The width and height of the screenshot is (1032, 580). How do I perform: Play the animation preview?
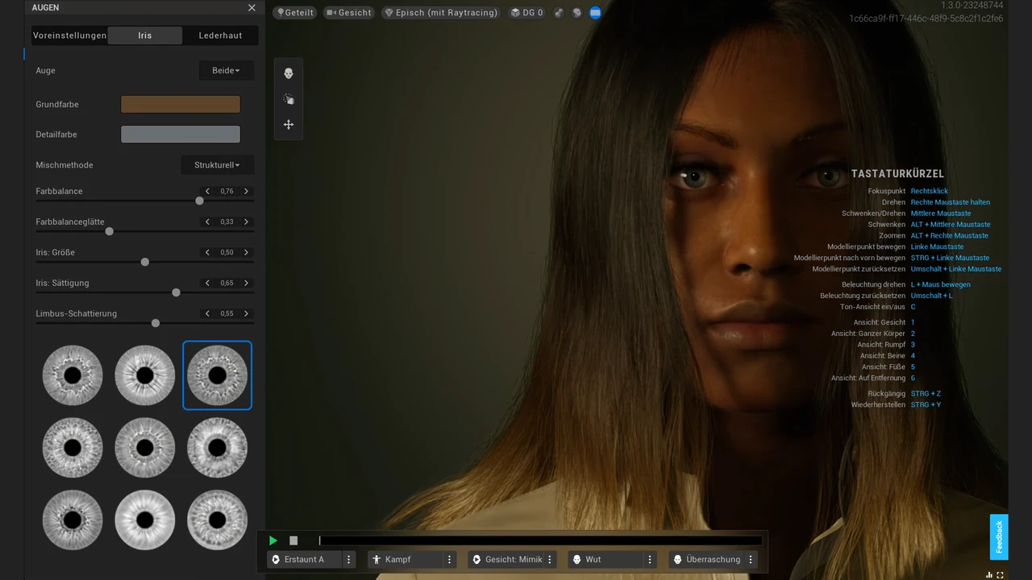coord(273,541)
